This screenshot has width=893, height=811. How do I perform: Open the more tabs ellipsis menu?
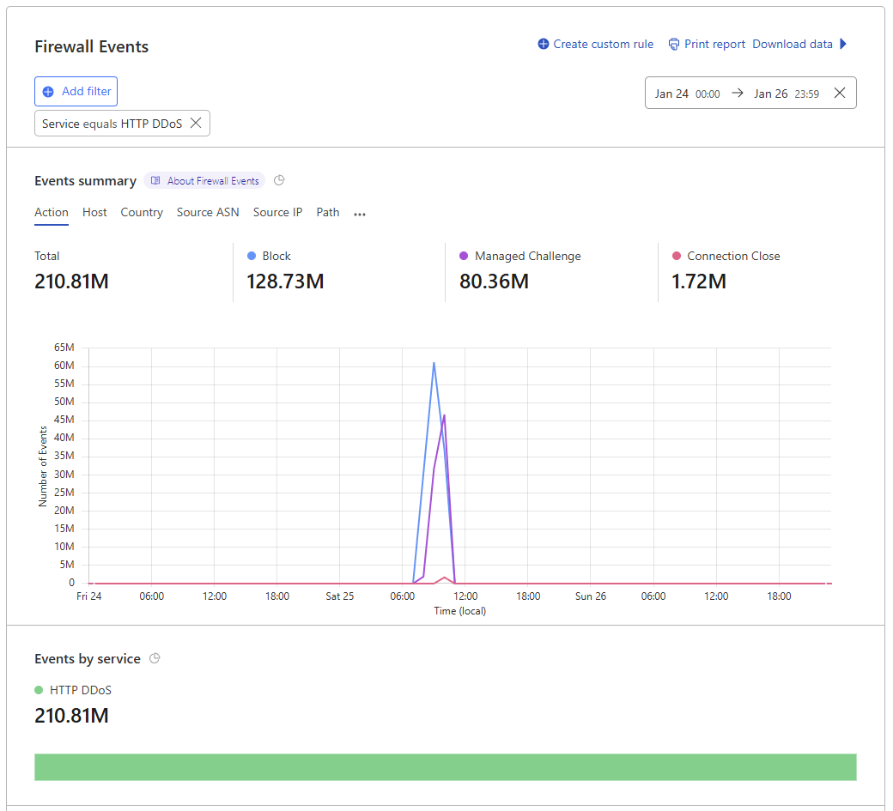point(360,215)
